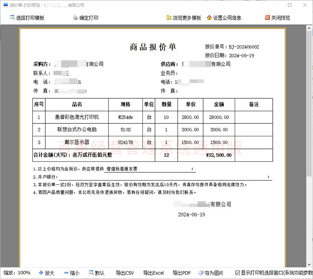The image size is (313, 279).
Task: Click the 业务员 label
Action: coord(169,73)
